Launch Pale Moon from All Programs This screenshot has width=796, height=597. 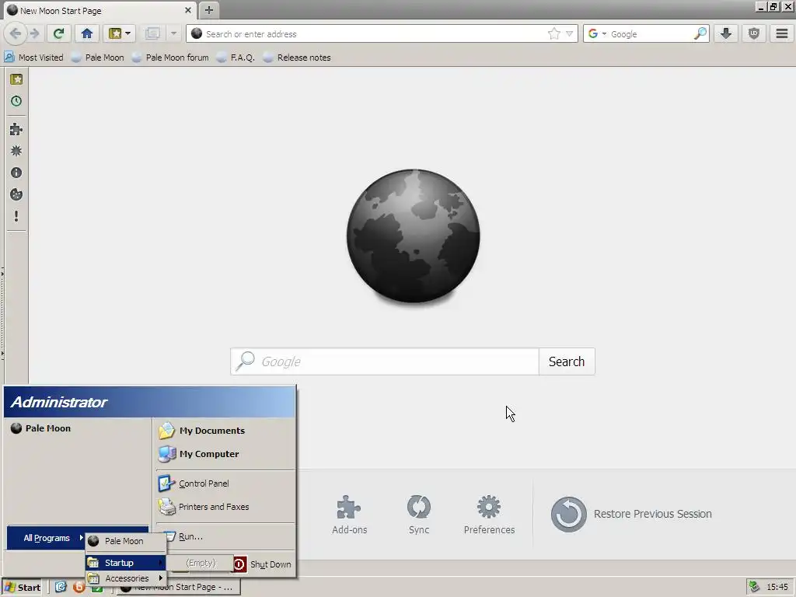point(125,541)
